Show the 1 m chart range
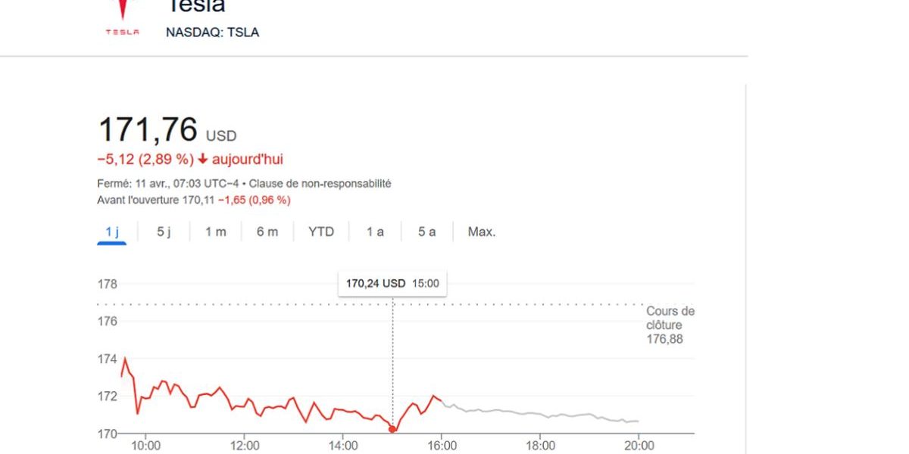The width and height of the screenshot is (909, 454). click(x=215, y=232)
